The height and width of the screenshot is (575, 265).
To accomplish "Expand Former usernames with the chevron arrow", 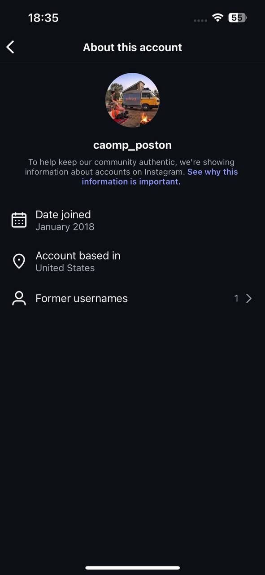I will (249, 298).
